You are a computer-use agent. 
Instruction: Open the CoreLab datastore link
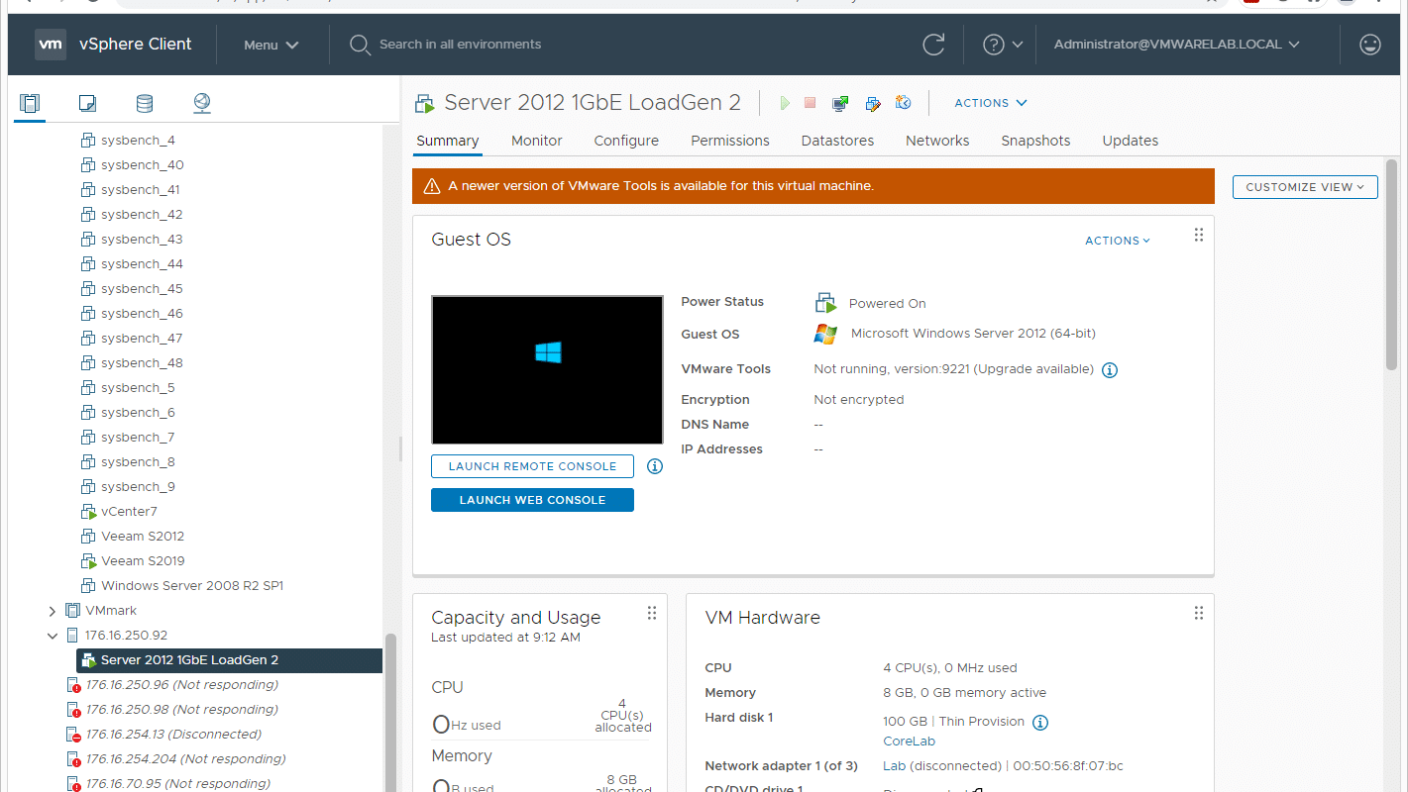click(909, 741)
